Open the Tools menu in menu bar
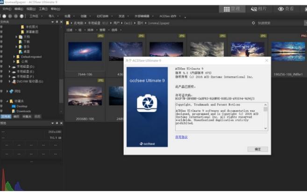Image resolution: width=307 pixels, height=192 pixels. coord(43,8)
